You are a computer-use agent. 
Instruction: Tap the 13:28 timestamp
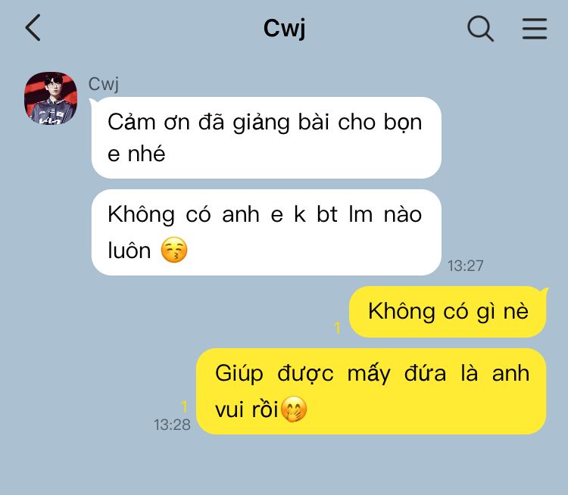click(x=172, y=425)
